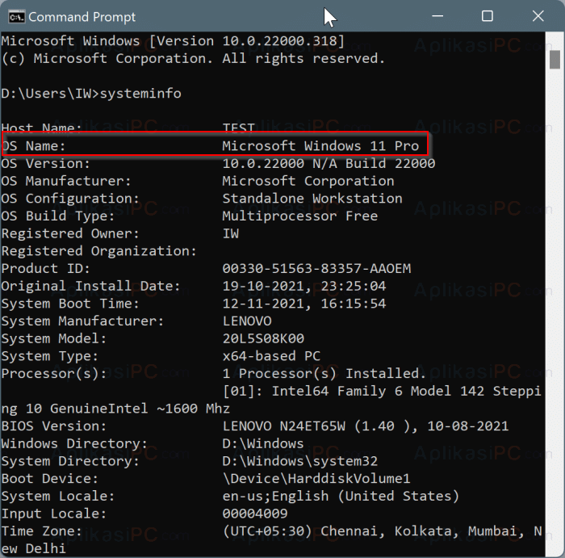Click the Product ID label

point(46,269)
